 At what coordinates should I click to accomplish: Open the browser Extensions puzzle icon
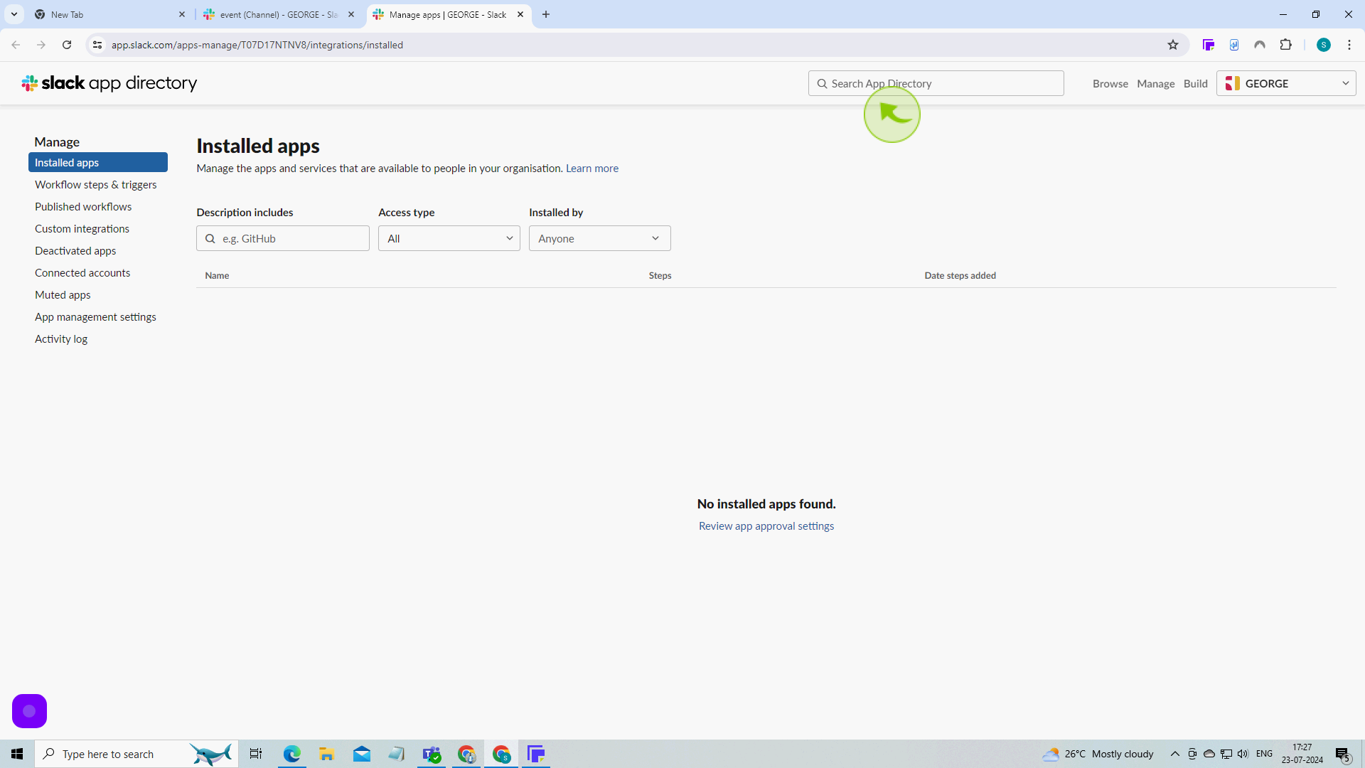1285,45
